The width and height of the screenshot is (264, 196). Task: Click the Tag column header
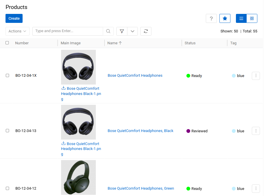coord(233,43)
